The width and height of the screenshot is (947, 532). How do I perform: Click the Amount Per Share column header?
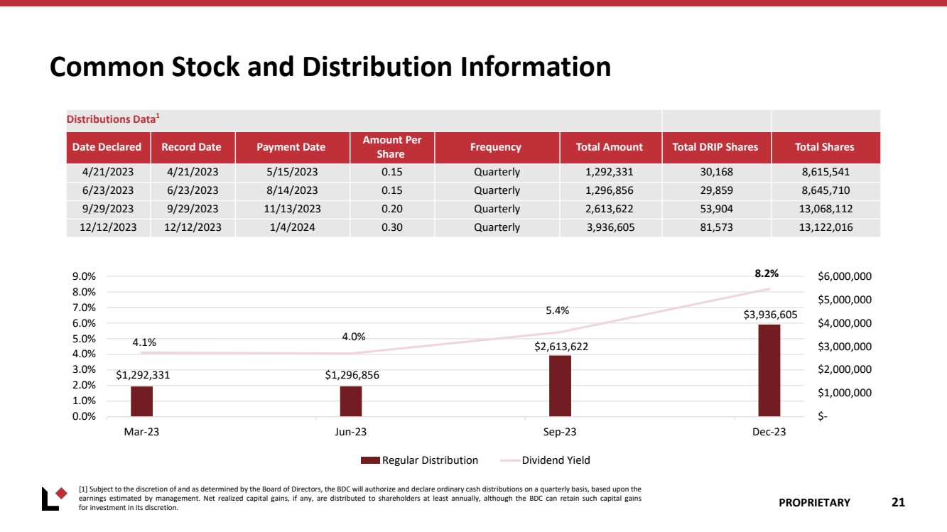pos(391,147)
